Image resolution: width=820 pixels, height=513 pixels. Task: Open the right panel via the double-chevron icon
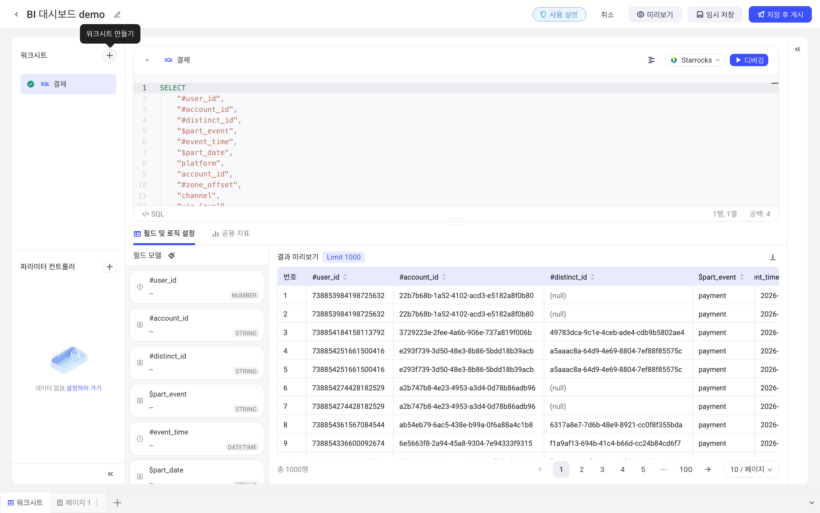(798, 50)
